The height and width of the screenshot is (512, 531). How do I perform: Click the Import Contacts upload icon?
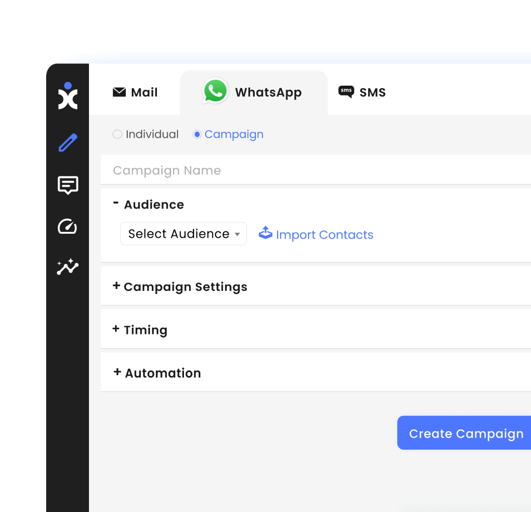[x=265, y=233]
